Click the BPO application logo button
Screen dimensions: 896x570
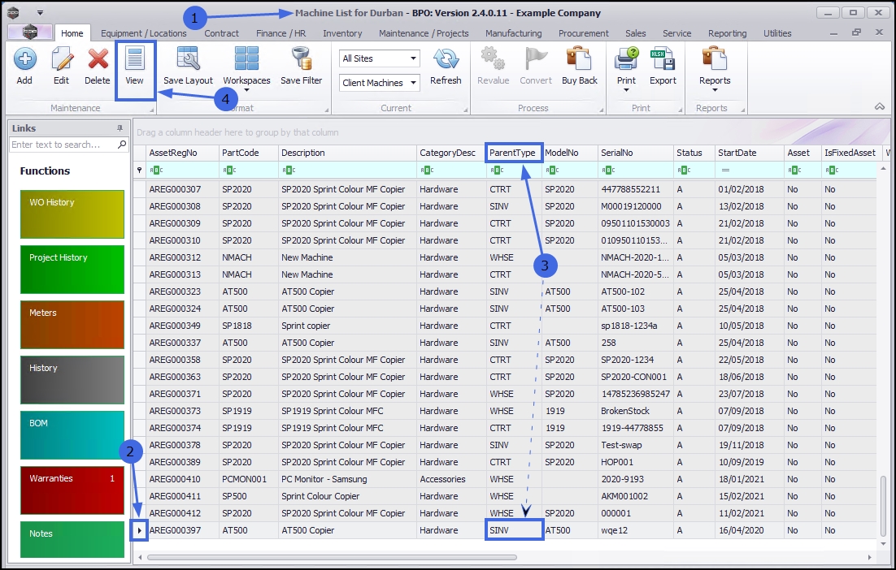coord(30,32)
